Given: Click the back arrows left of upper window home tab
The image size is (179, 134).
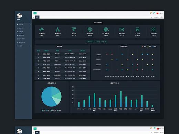Looking at the screenshot, I should (34, 17).
